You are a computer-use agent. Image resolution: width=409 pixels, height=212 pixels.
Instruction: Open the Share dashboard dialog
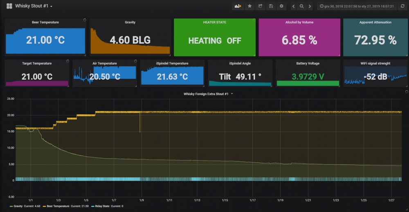(x=260, y=6)
